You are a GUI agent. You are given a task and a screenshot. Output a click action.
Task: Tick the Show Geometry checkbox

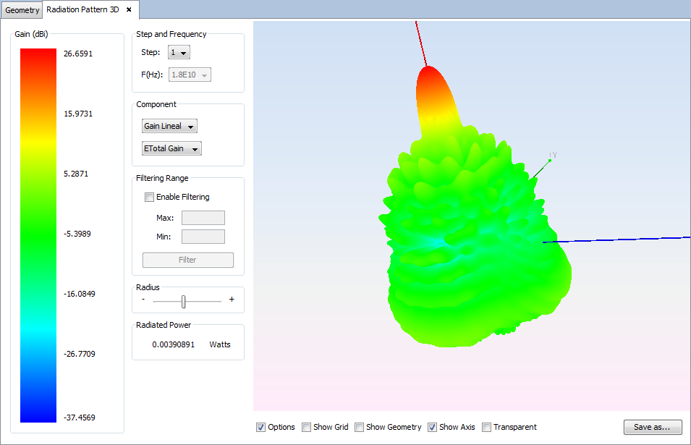click(360, 427)
